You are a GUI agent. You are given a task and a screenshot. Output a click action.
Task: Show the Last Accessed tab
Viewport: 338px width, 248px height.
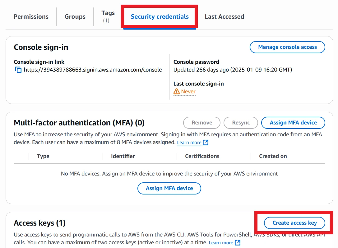point(224,16)
